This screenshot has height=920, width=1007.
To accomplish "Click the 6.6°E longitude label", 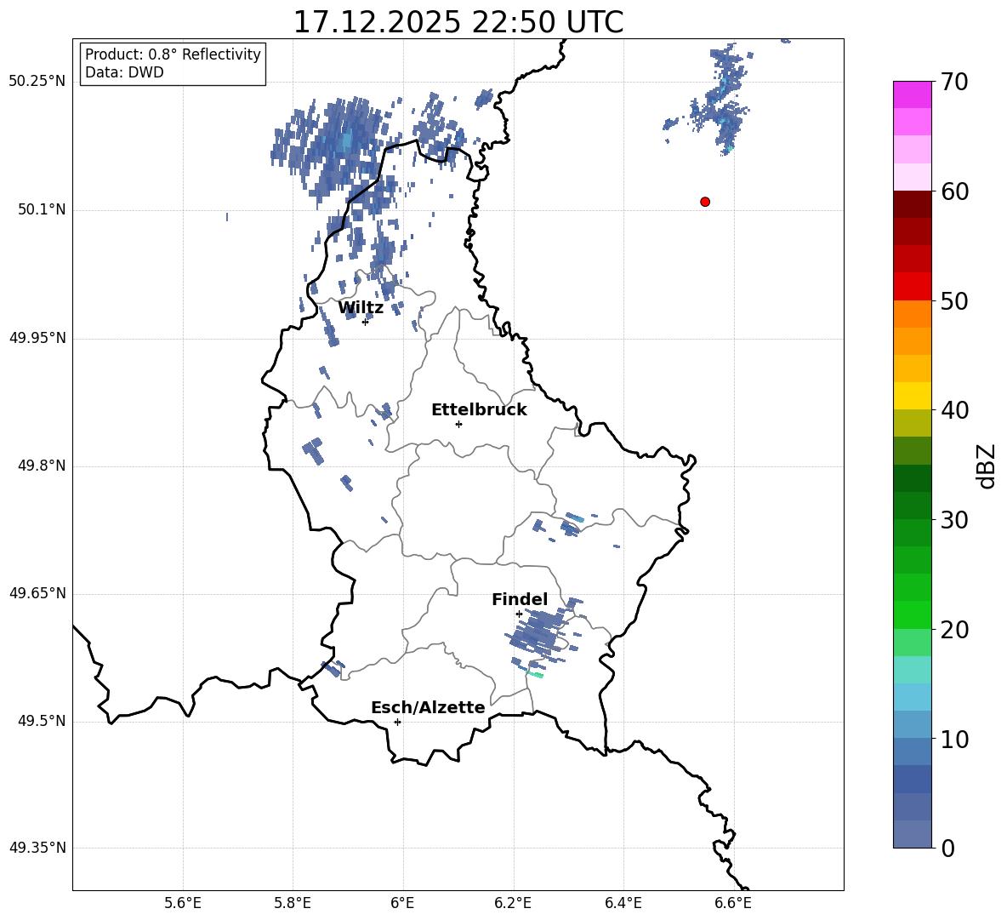I will click(733, 903).
